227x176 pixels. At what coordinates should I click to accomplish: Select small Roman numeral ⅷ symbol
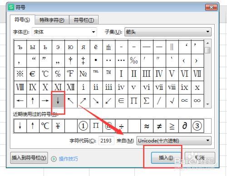[x=172, y=88]
